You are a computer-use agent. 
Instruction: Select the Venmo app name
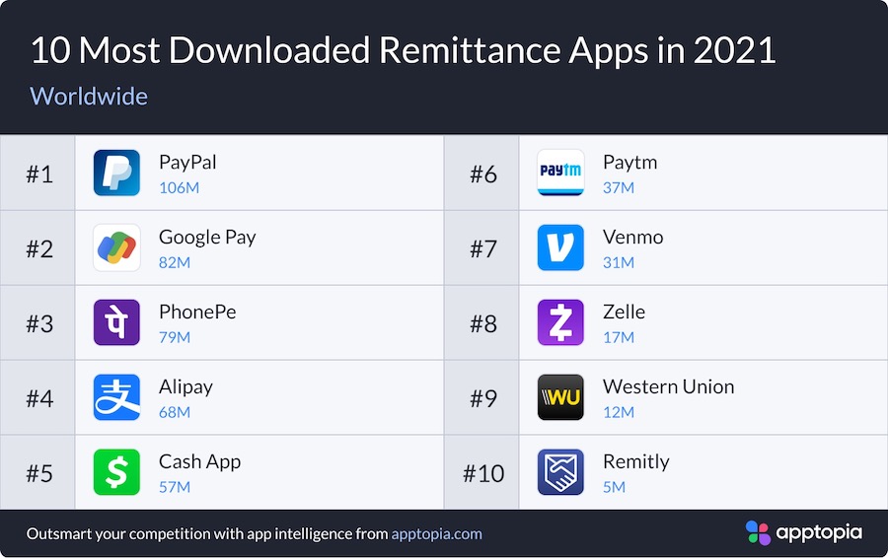tap(633, 238)
